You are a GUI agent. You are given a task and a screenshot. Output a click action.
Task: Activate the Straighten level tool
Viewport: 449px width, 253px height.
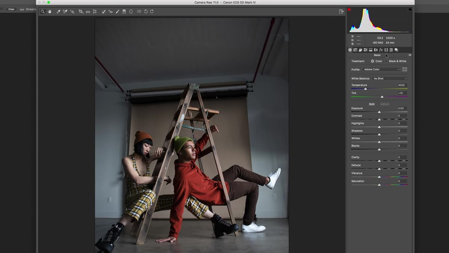88,12
